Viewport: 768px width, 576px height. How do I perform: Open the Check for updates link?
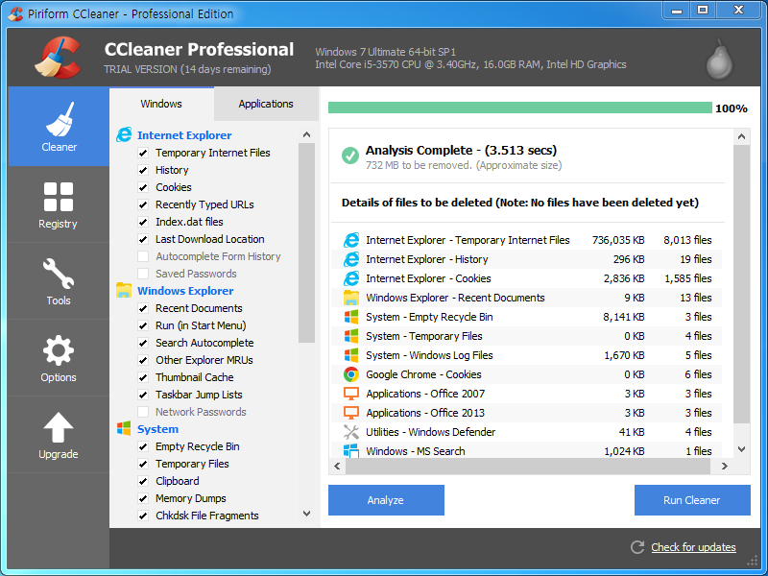[x=693, y=547]
